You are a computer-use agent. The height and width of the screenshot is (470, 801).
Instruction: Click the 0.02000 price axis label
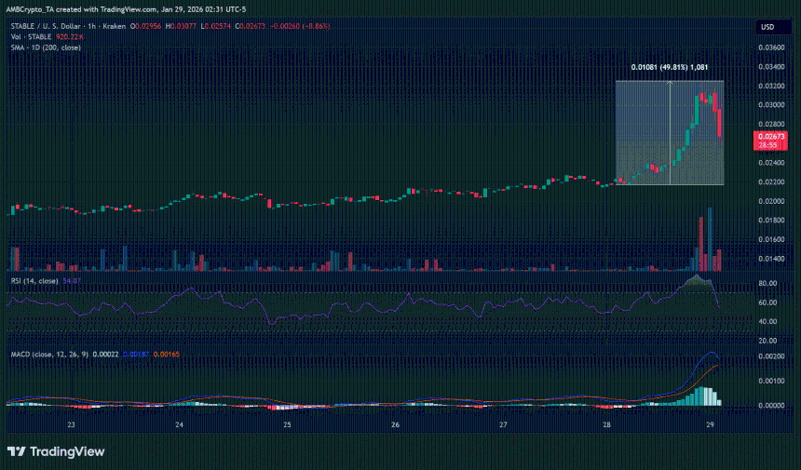coord(769,201)
